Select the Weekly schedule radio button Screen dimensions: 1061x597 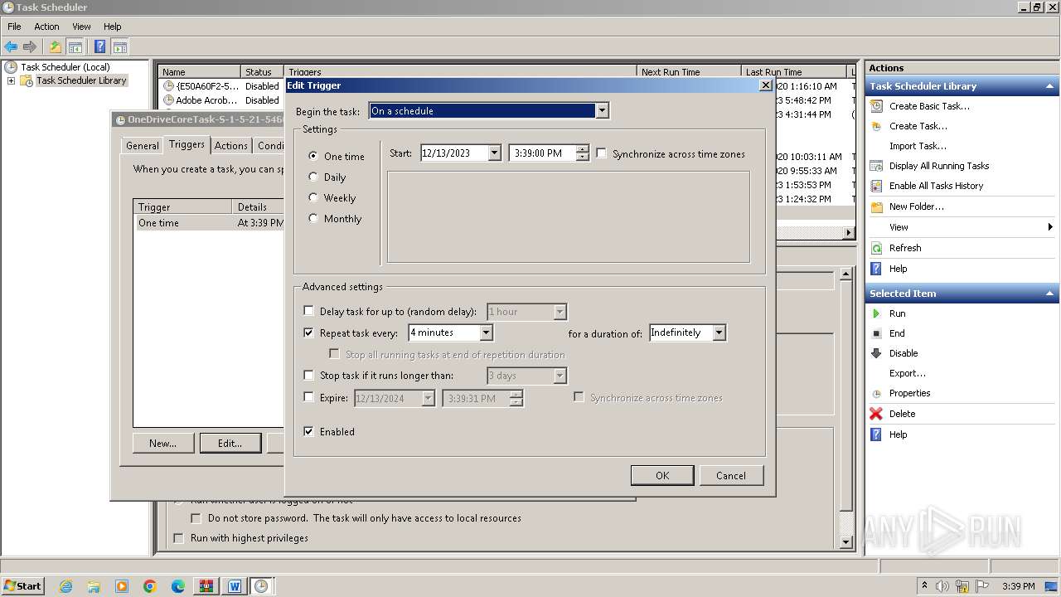point(313,197)
